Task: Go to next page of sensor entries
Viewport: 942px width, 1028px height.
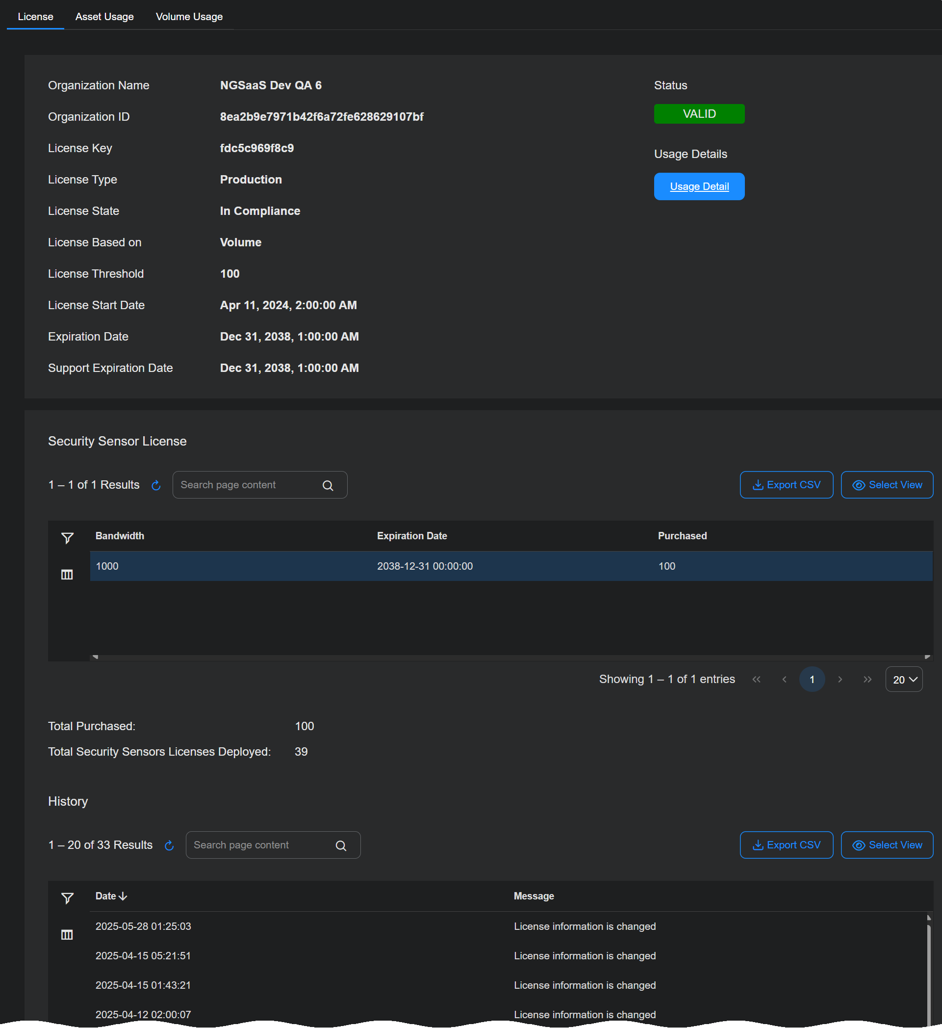Action: click(x=840, y=679)
